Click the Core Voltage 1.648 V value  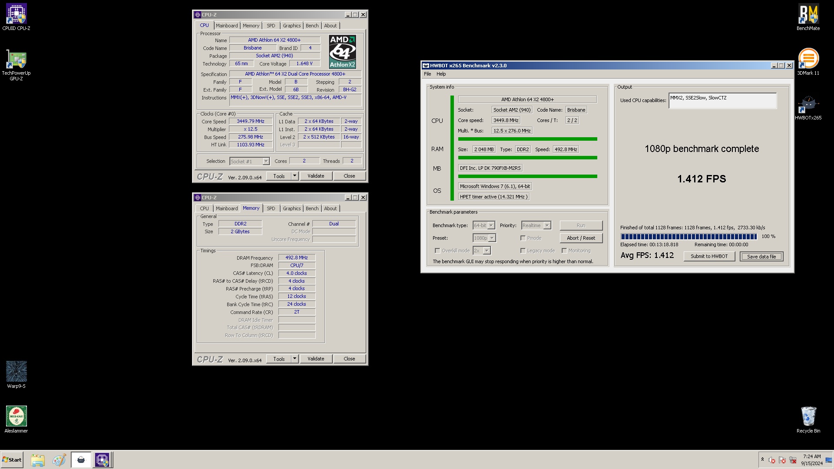[304, 63]
